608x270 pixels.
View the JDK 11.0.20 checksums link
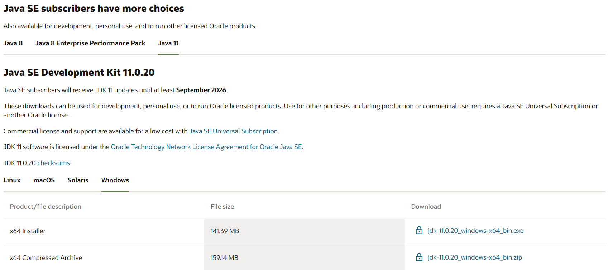tap(53, 163)
